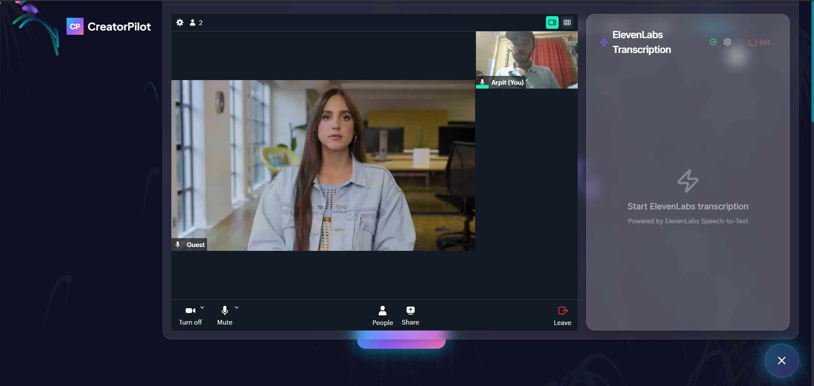Expand camera options chevron
Screen dimensions: 814x386
click(202, 308)
